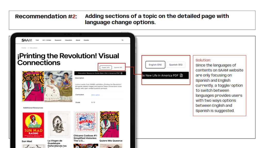Viewport: 264px width, 148px height.
Task: Click the Recommendation #2 heading text
Action: [46, 16]
